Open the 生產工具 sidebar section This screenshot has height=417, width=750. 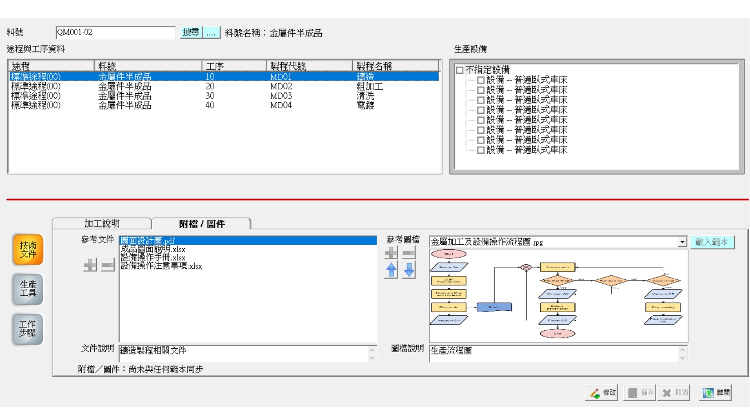pyautogui.click(x=28, y=290)
